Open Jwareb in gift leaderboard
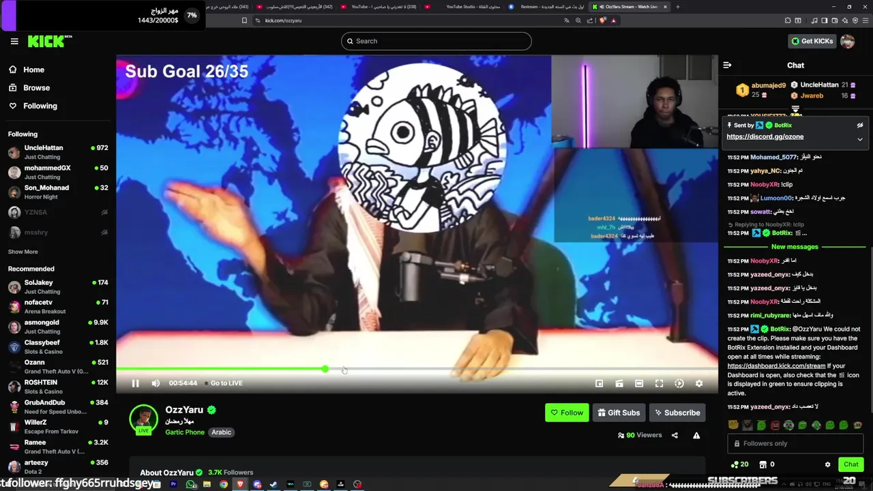This screenshot has height=491, width=873. [x=812, y=96]
